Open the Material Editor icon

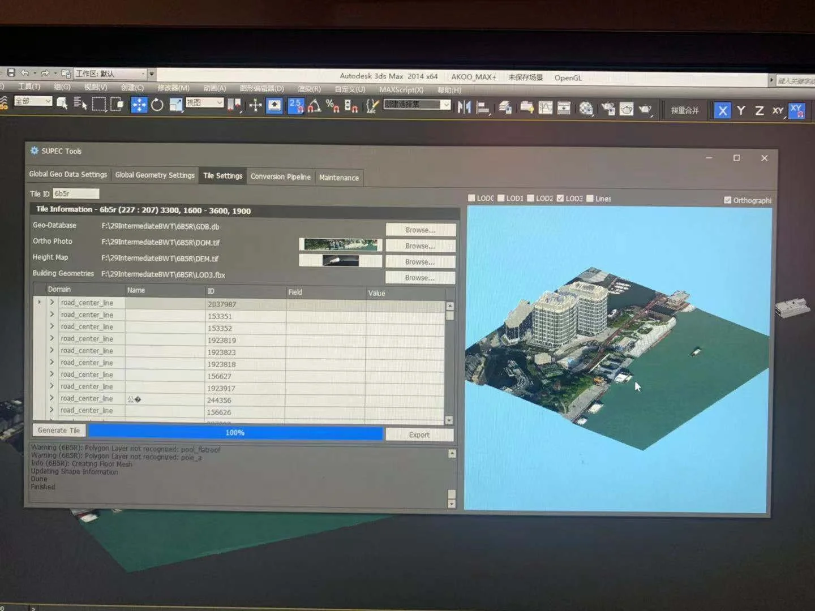coord(586,109)
